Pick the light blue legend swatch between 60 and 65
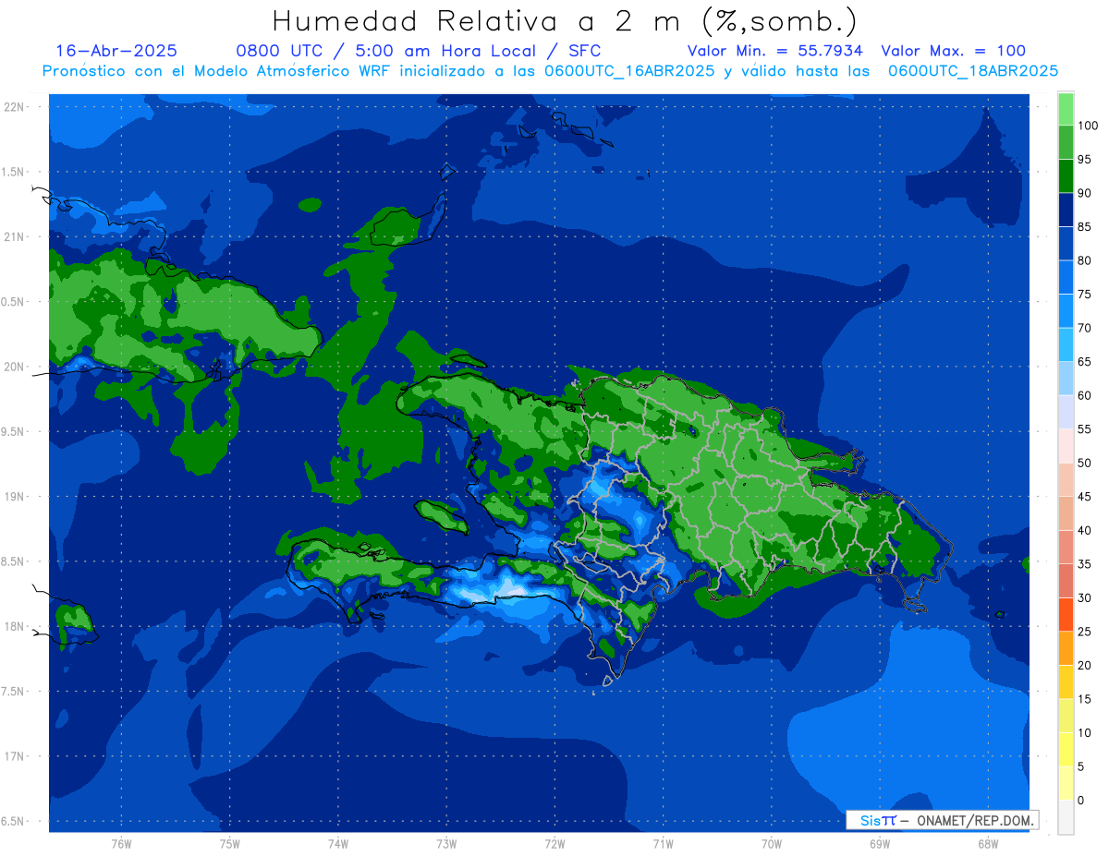 click(1066, 379)
